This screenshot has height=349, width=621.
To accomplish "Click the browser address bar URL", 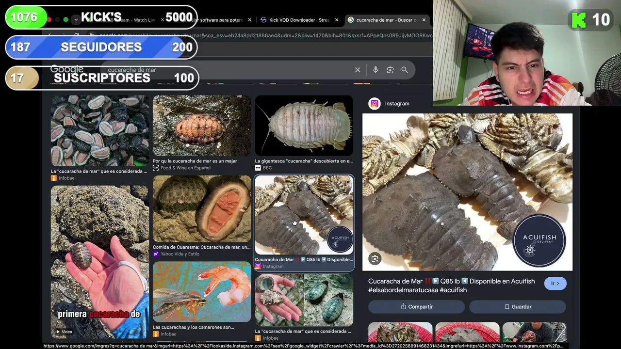I will click(x=266, y=35).
